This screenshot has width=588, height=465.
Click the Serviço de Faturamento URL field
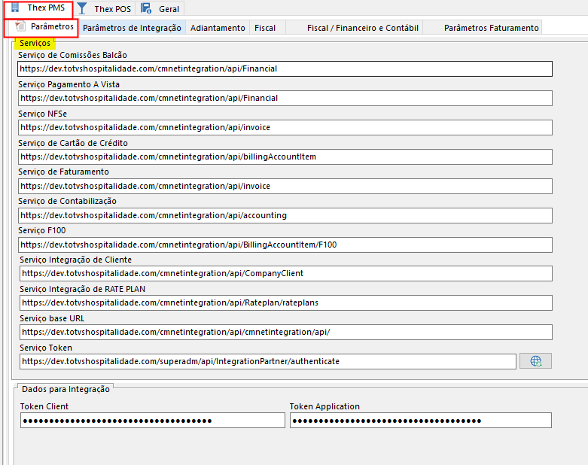point(285,186)
